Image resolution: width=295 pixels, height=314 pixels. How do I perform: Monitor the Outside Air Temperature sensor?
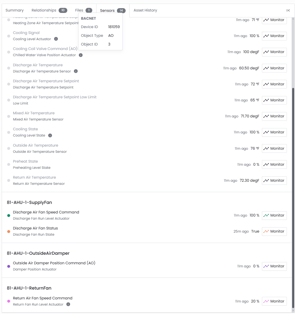(274, 148)
